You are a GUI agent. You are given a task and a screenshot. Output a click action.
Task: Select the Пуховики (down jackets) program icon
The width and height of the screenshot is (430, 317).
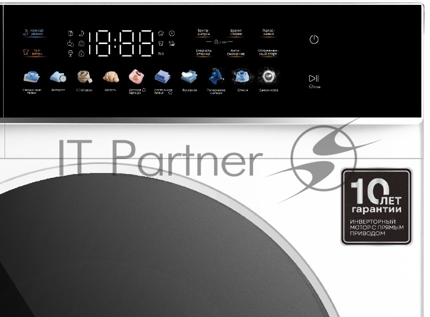coord(189,77)
